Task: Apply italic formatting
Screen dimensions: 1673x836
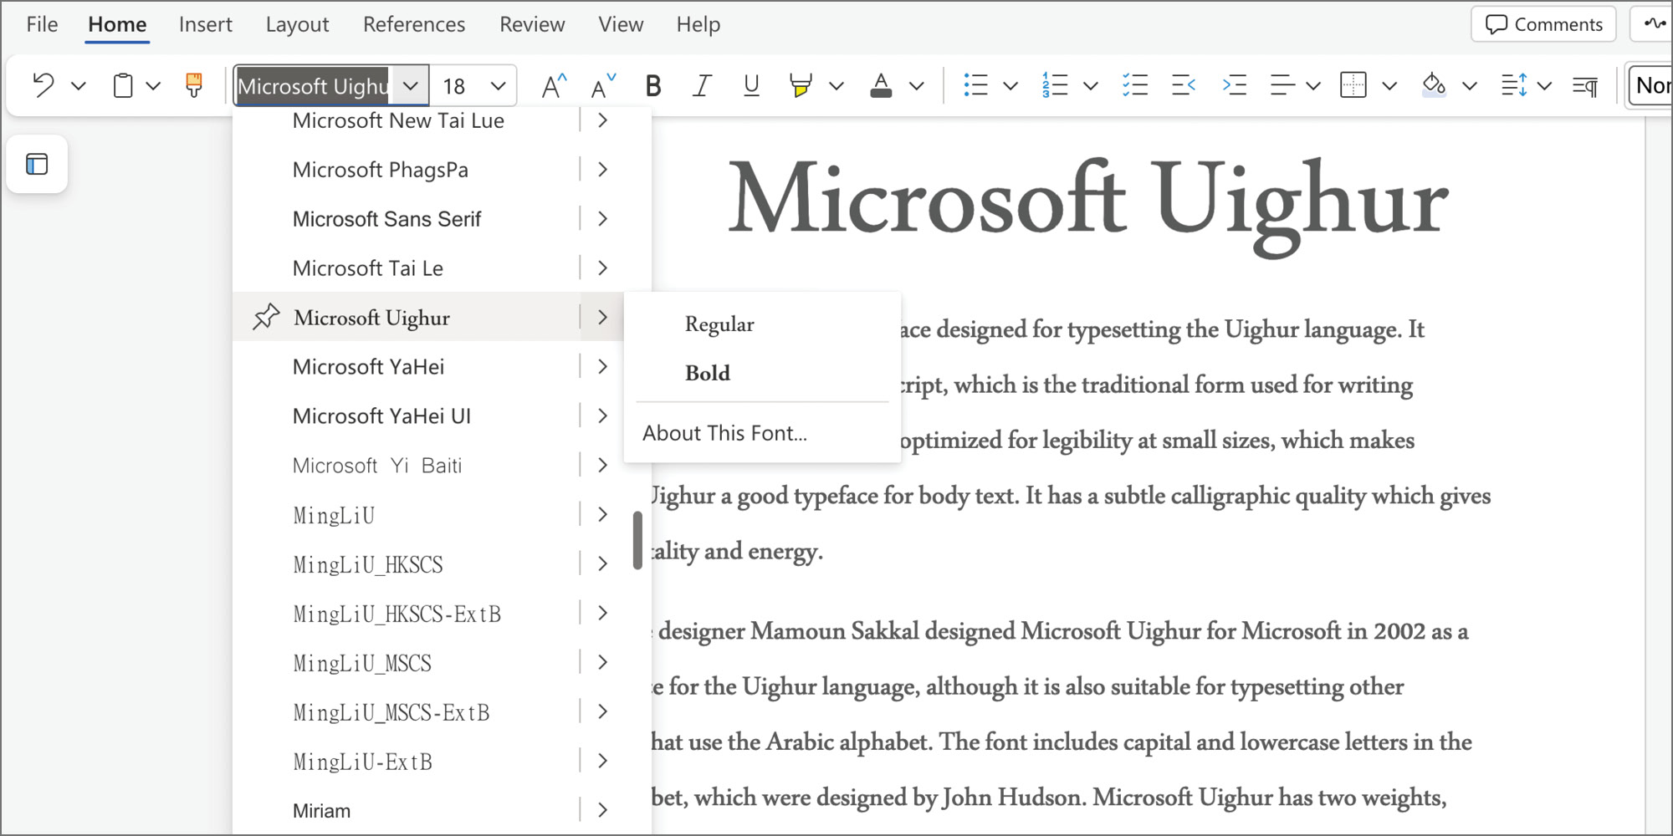Action: pos(702,84)
